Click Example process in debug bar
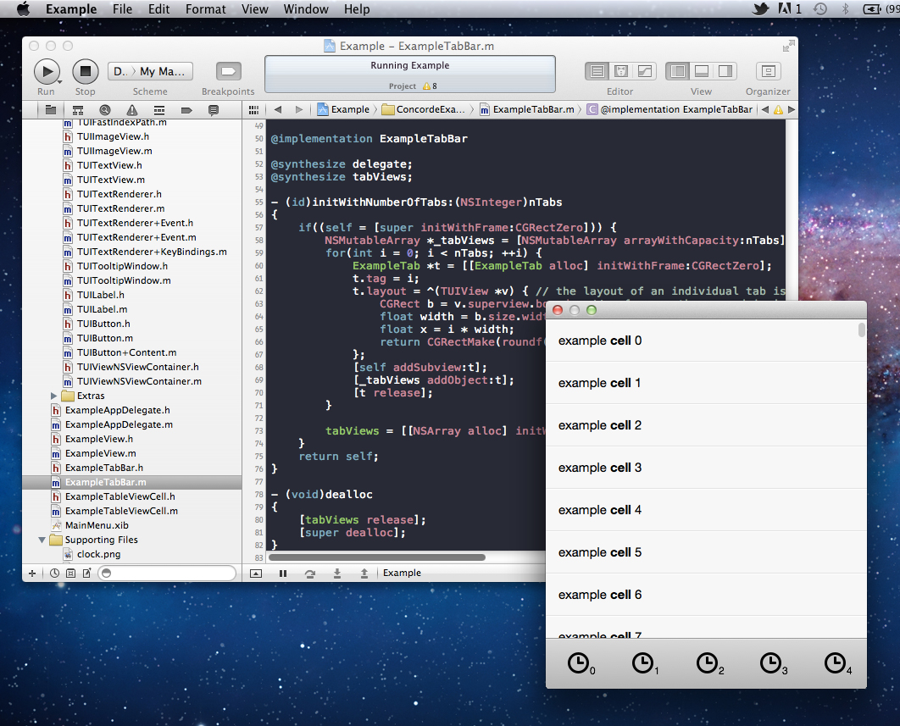 [402, 573]
